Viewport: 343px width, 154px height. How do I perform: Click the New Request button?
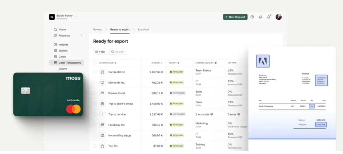[235, 17]
